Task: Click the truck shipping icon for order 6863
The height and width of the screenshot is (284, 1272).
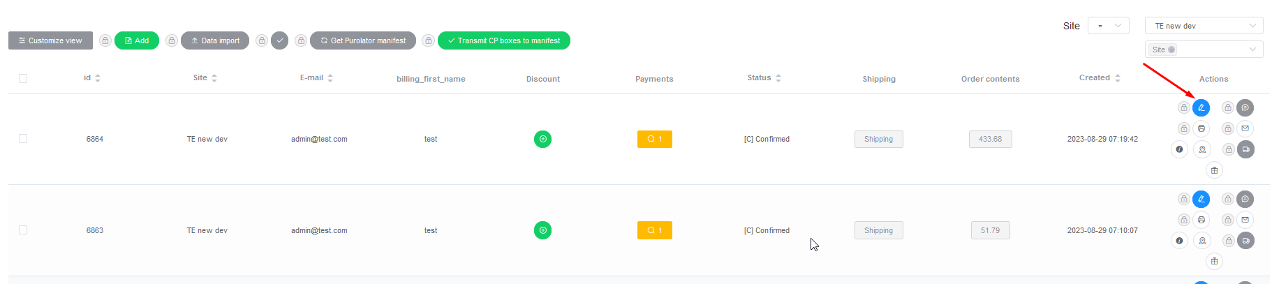Action: click(x=1245, y=241)
